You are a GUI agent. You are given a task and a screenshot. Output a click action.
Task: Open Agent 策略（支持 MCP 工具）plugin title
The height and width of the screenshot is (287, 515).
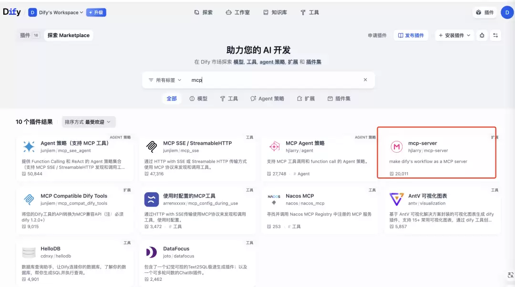(x=74, y=143)
